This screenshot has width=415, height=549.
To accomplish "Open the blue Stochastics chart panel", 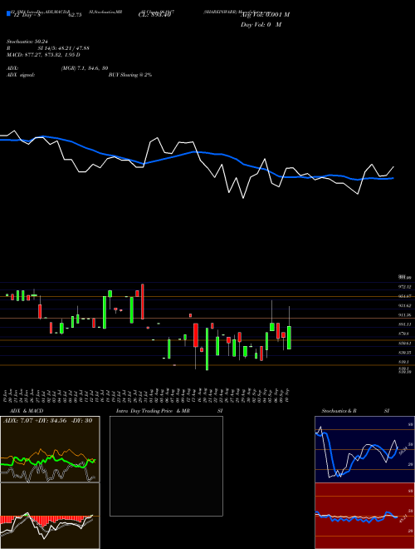I will tap(364, 449).
